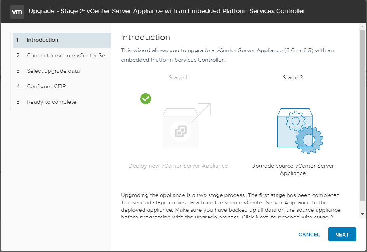
Task: Click the wizard title bar text
Action: pos(167,11)
